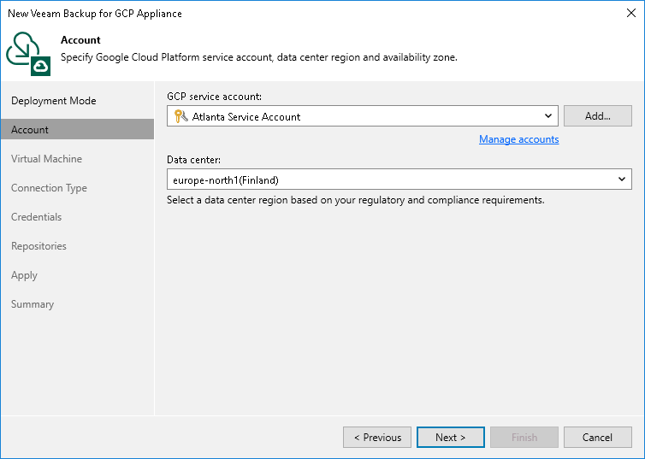Open the Summary step
This screenshot has width=645, height=459.
pyautogui.click(x=33, y=304)
